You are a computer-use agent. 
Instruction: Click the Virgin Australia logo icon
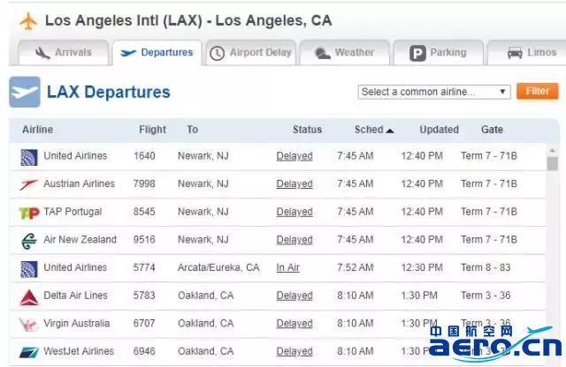(28, 325)
